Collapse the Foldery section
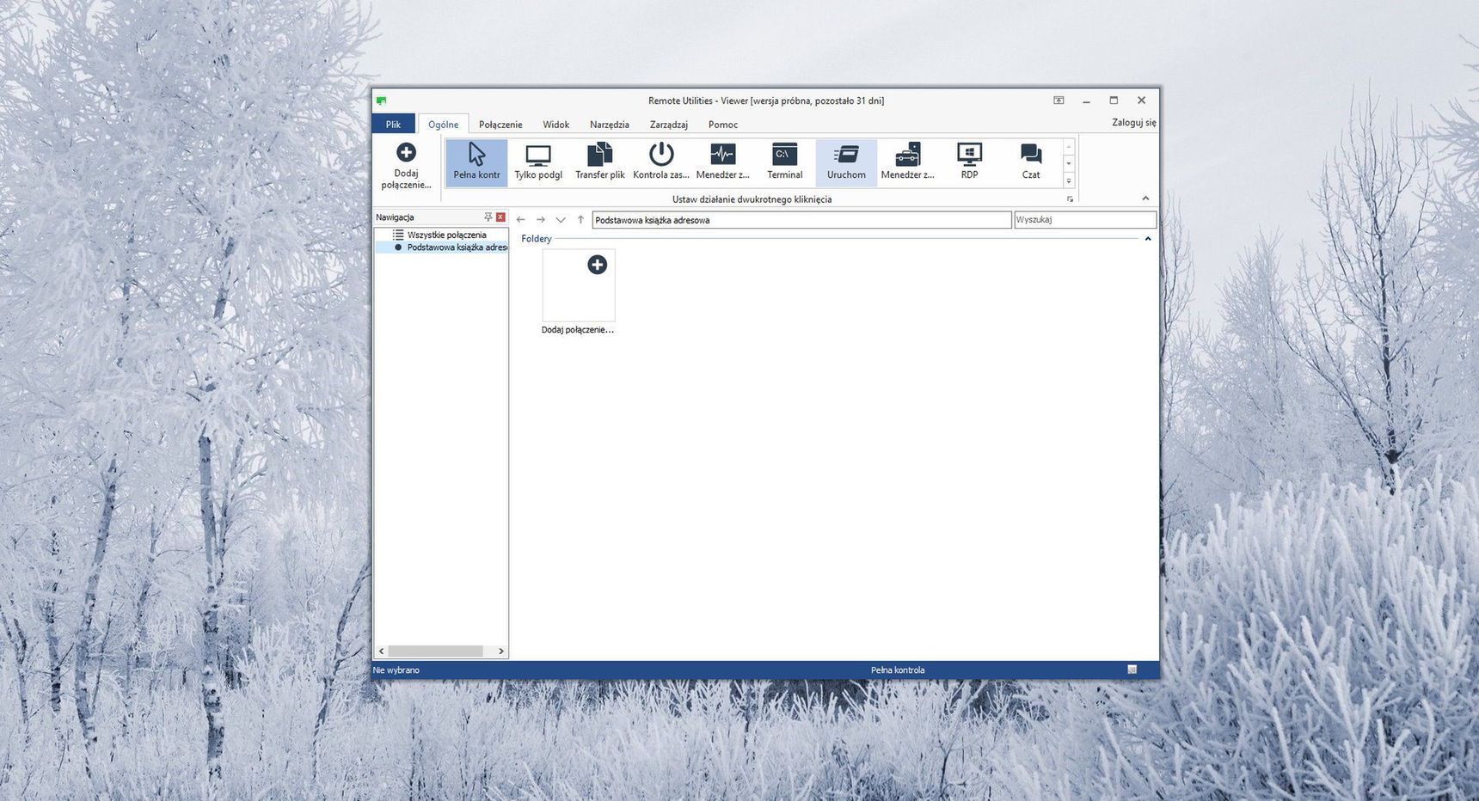Viewport: 1479px width, 801px height. 1148,239
